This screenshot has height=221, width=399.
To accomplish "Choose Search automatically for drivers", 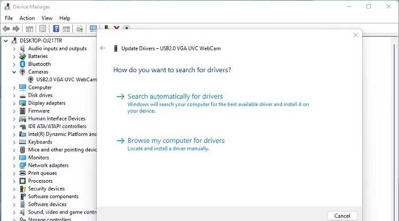I will pyautogui.click(x=175, y=97).
